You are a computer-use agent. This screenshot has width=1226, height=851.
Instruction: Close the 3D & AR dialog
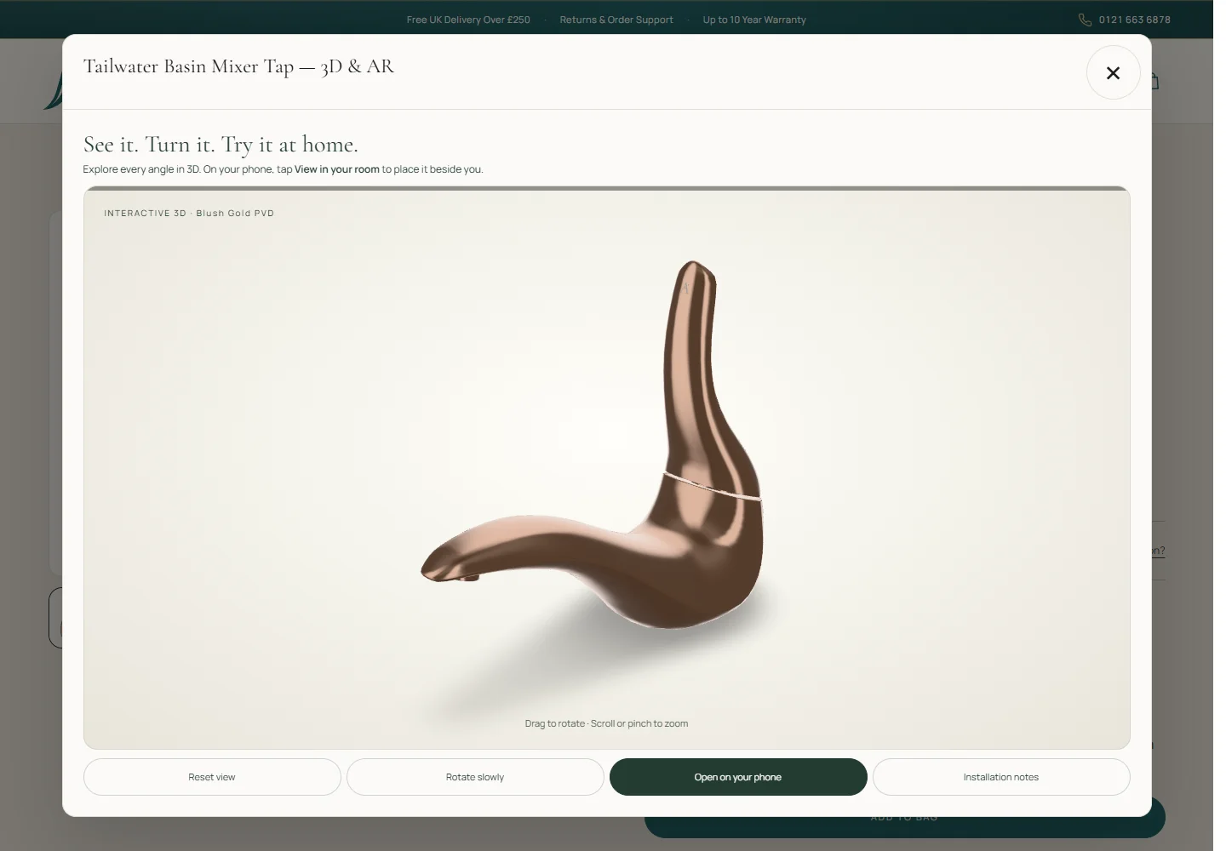click(x=1113, y=73)
